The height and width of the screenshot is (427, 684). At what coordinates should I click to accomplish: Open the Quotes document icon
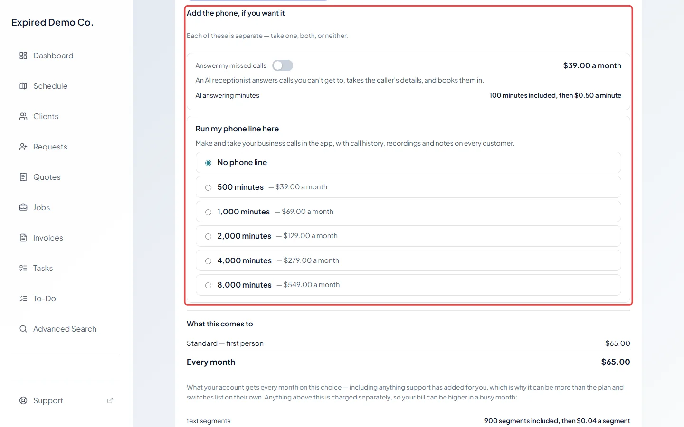[x=23, y=177]
